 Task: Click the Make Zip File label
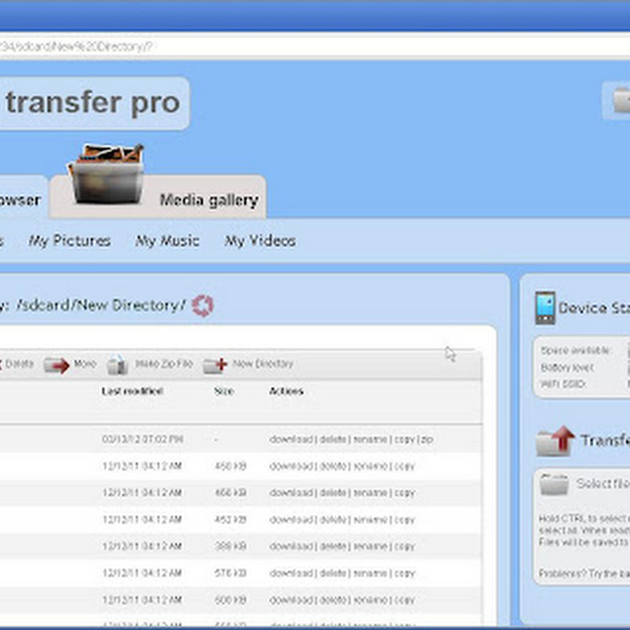[x=164, y=364]
